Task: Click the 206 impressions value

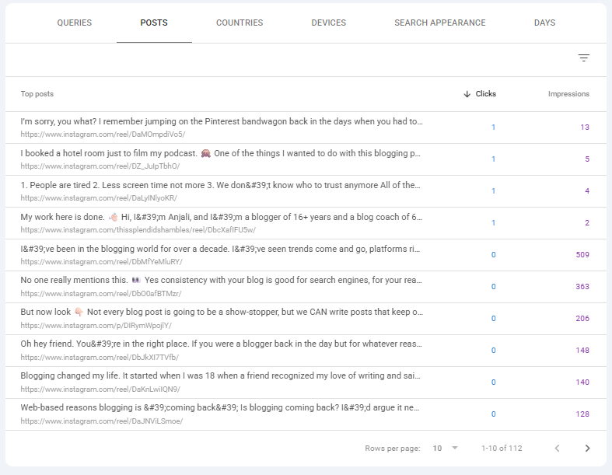Action: pos(582,319)
